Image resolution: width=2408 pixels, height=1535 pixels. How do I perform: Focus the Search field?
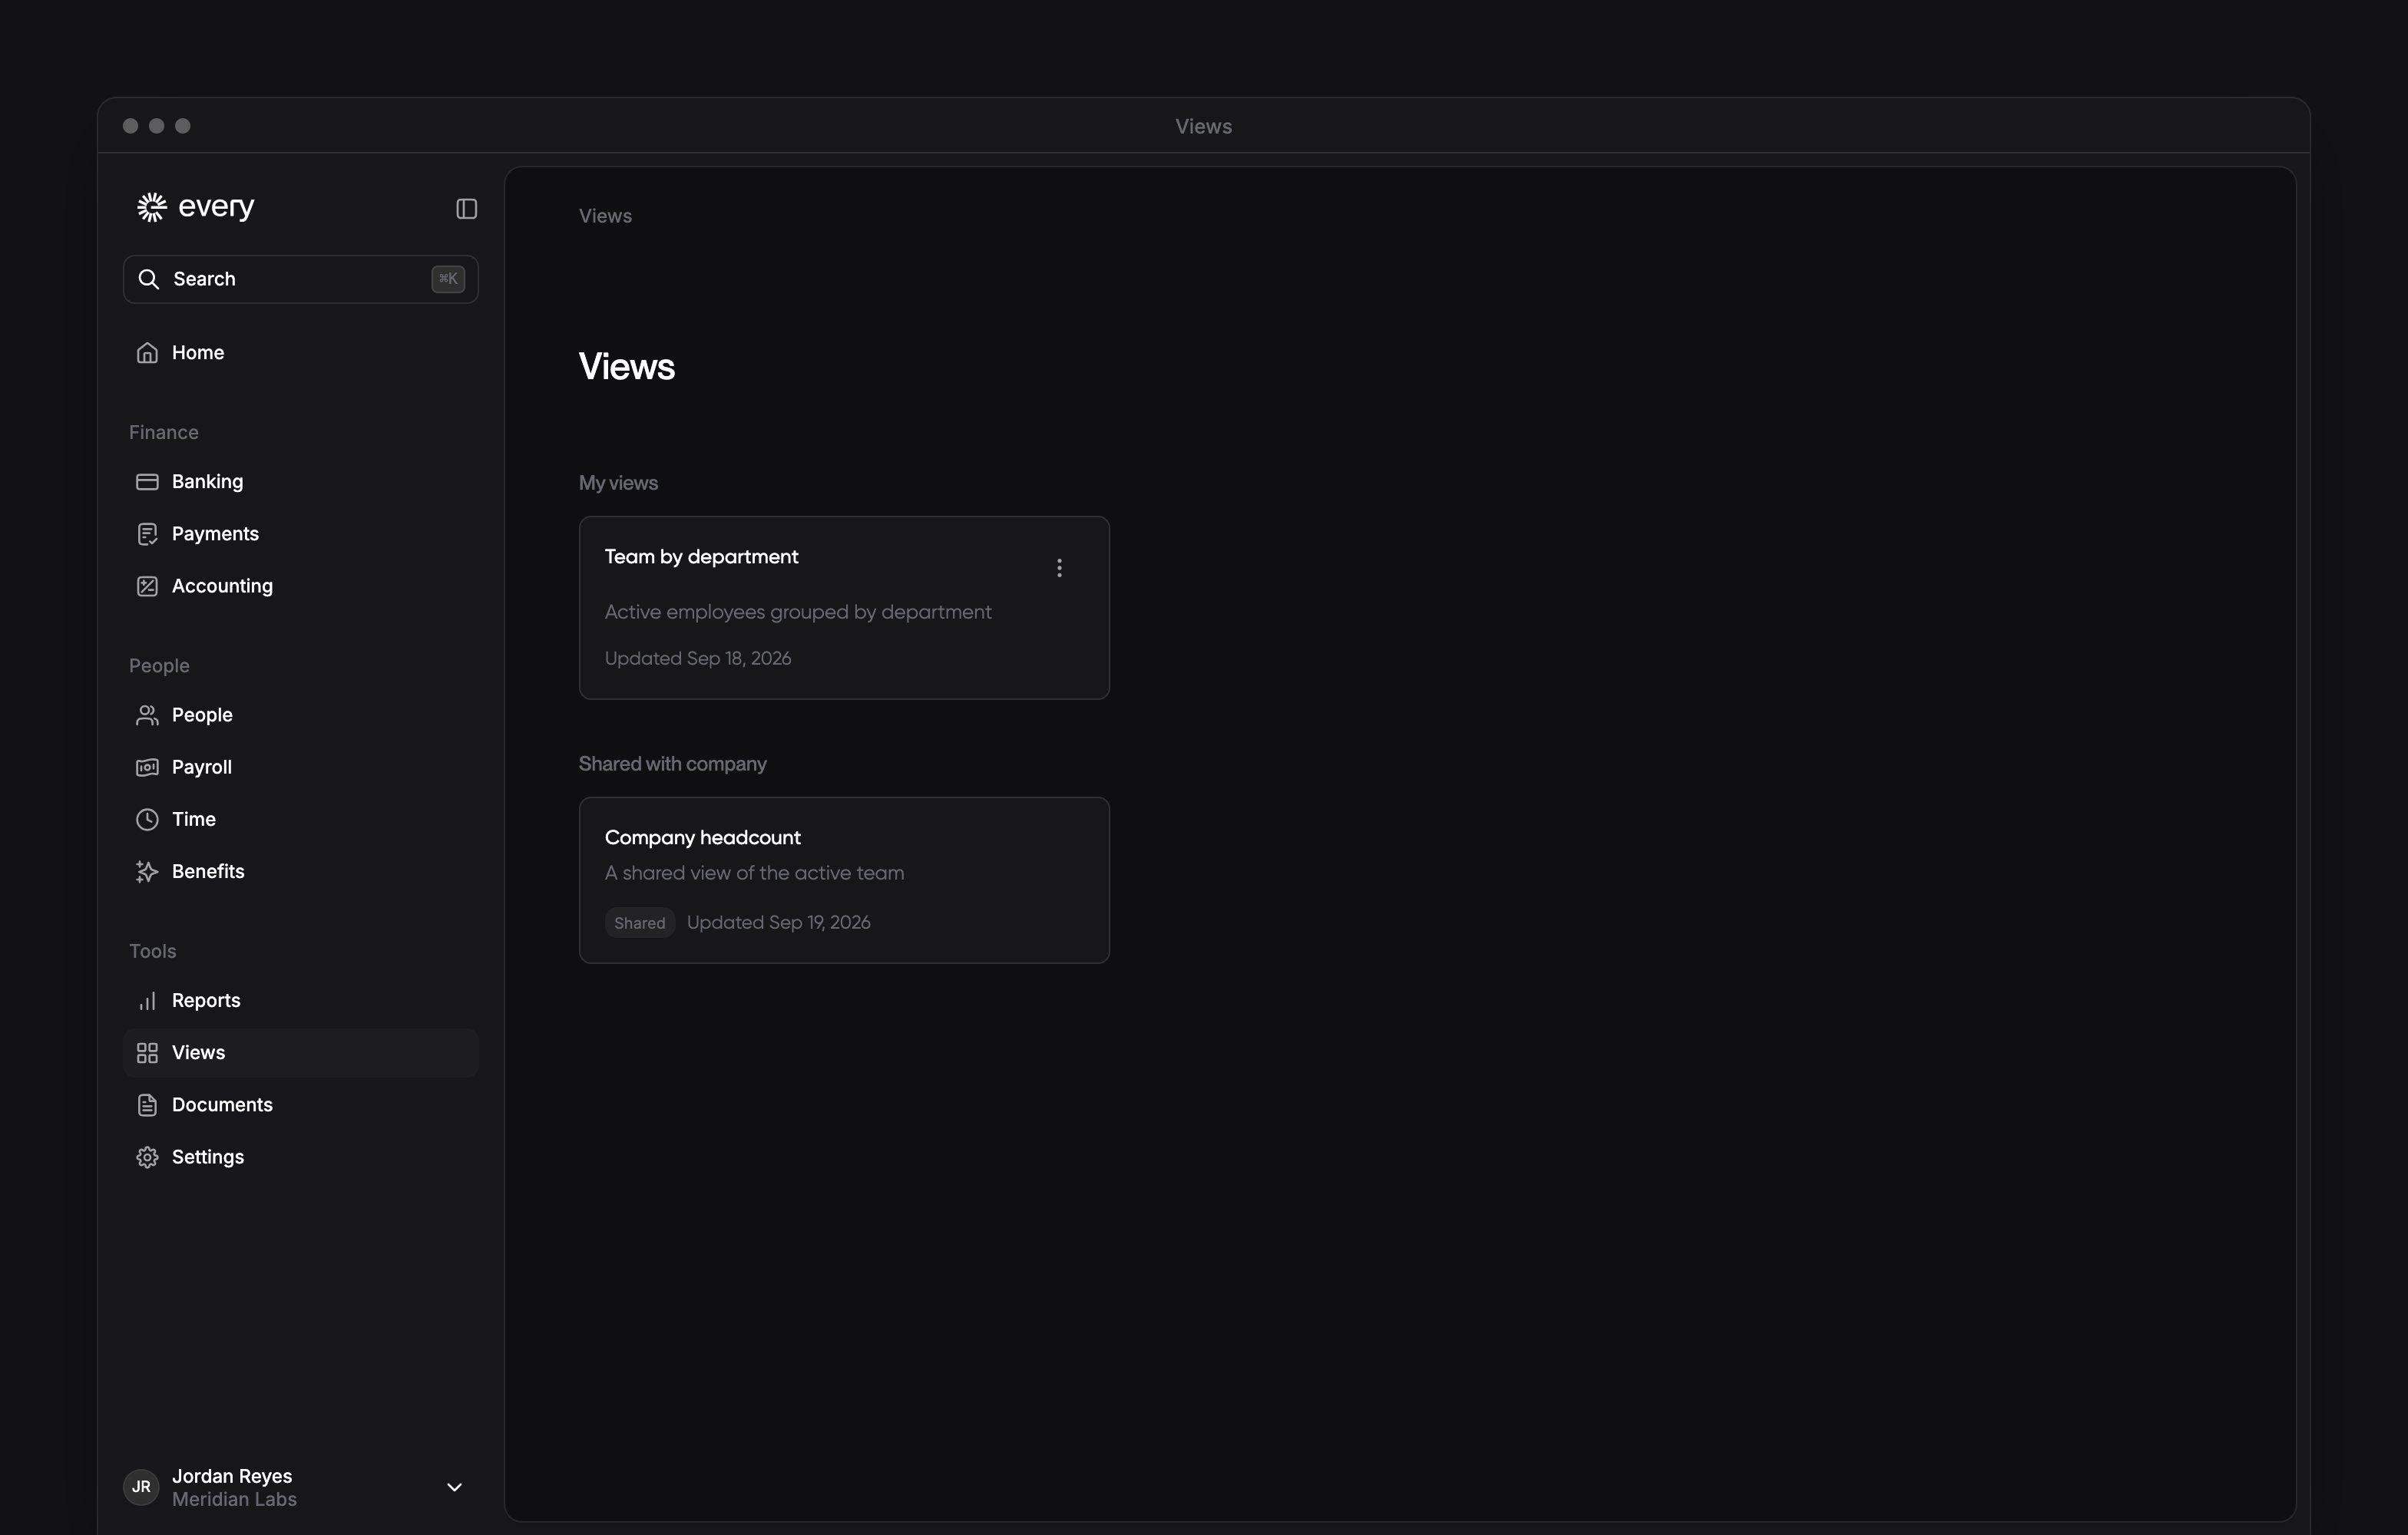click(x=300, y=279)
